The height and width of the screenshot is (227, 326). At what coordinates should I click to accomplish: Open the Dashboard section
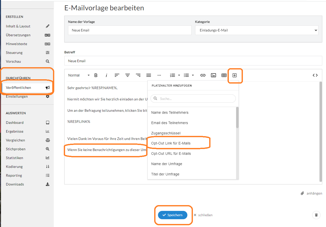15,123
